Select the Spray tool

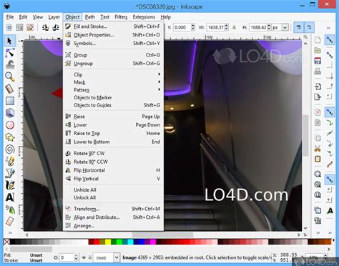[x=10, y=210]
